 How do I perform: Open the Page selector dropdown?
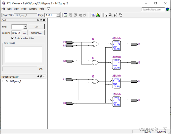(58, 15)
